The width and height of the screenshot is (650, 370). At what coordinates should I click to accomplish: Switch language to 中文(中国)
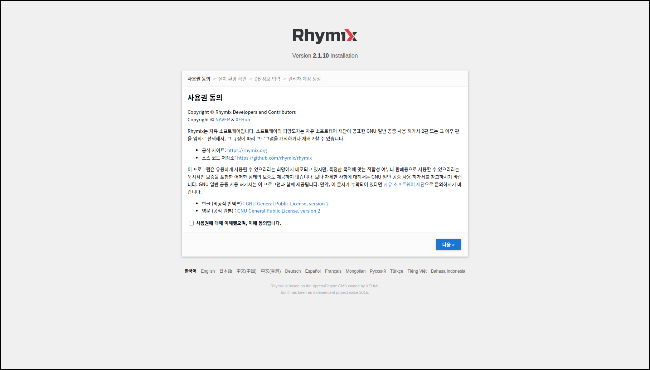(246, 271)
